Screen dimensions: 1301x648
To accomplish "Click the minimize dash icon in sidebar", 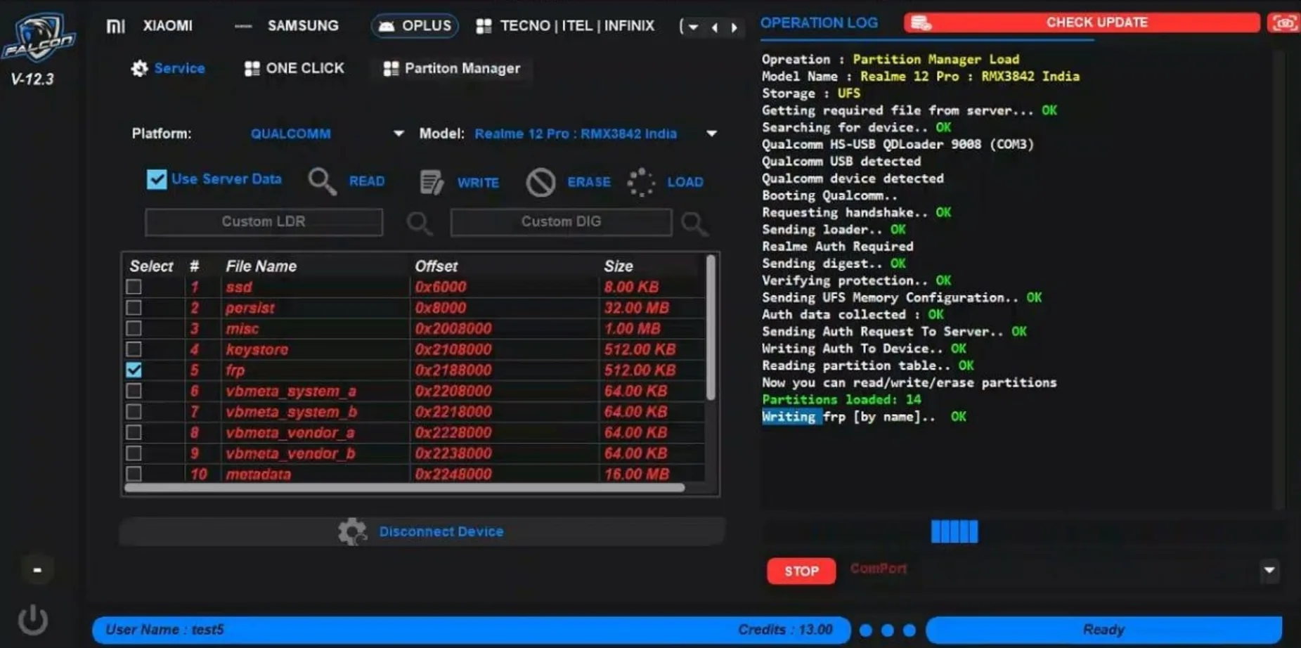I will point(37,570).
